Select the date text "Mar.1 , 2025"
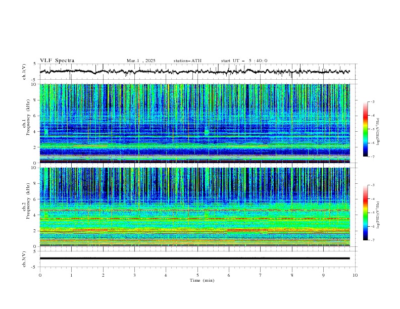Viewport: 400px width, 309px height. click(141, 61)
